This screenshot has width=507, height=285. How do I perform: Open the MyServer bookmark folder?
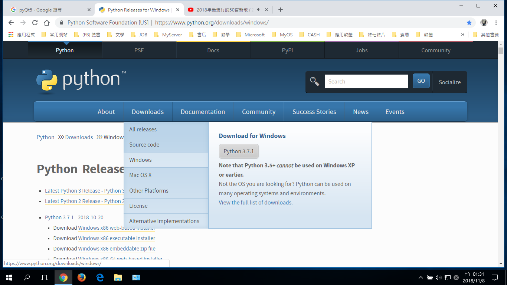click(168, 35)
